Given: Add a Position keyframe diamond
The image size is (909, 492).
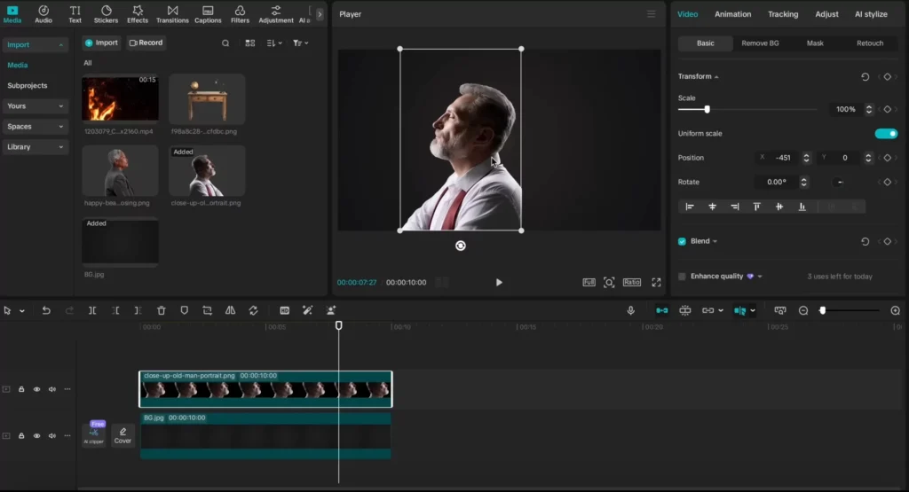Looking at the screenshot, I should point(887,158).
